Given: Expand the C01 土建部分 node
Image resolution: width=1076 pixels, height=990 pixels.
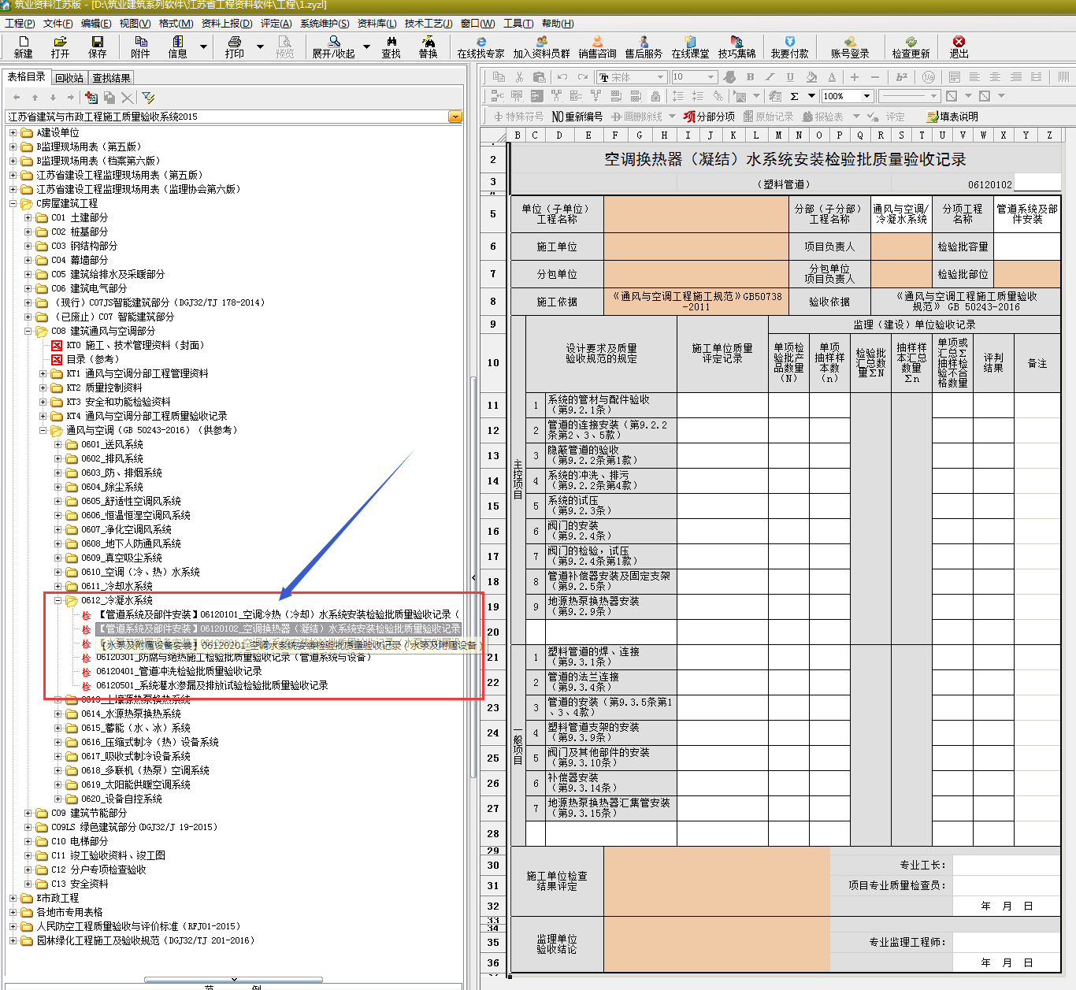Looking at the screenshot, I should [x=28, y=218].
